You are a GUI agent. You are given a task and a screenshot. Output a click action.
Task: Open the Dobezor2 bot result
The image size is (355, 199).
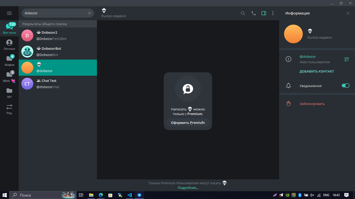pos(58,35)
